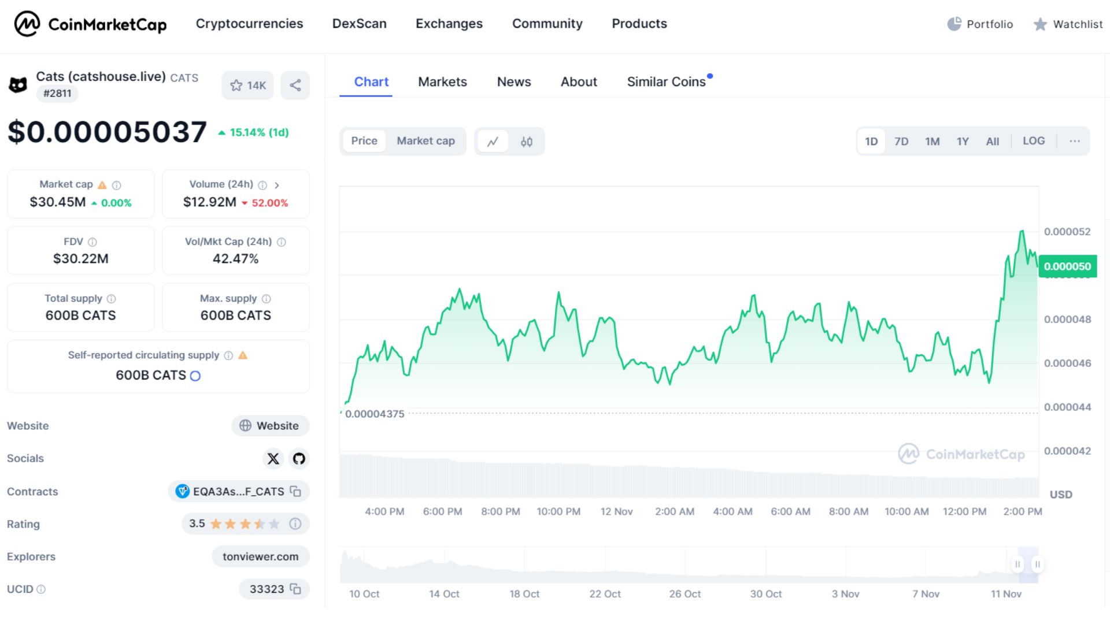Open the X (Twitter) social icon
The width and height of the screenshot is (1110, 624).
pos(273,459)
